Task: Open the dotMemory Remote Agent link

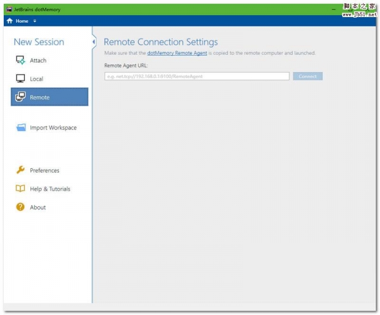Action: [177, 52]
